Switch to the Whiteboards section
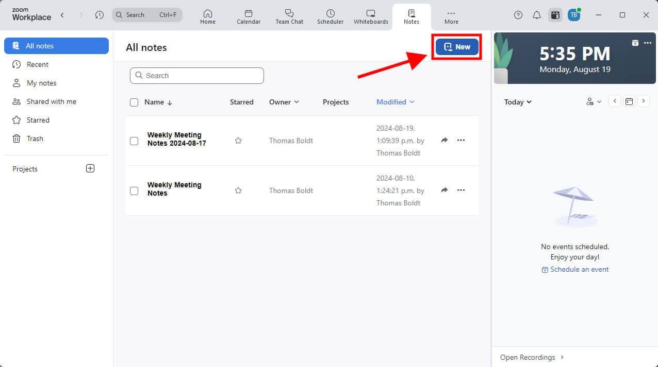Image resolution: width=658 pixels, height=367 pixels. point(370,15)
